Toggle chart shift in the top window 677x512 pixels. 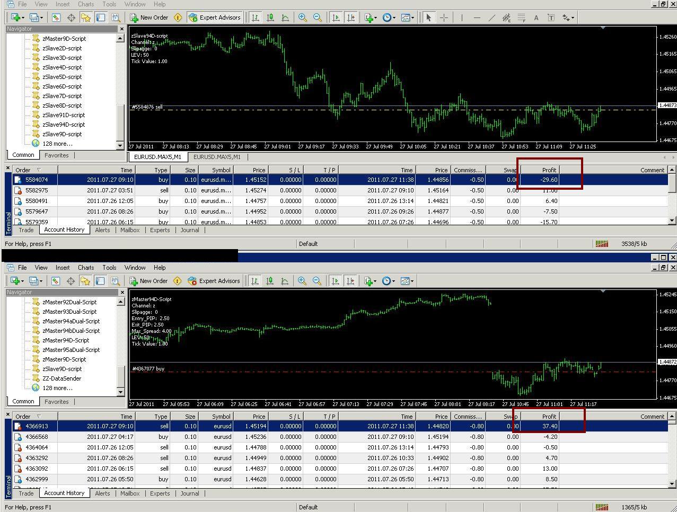(350, 17)
